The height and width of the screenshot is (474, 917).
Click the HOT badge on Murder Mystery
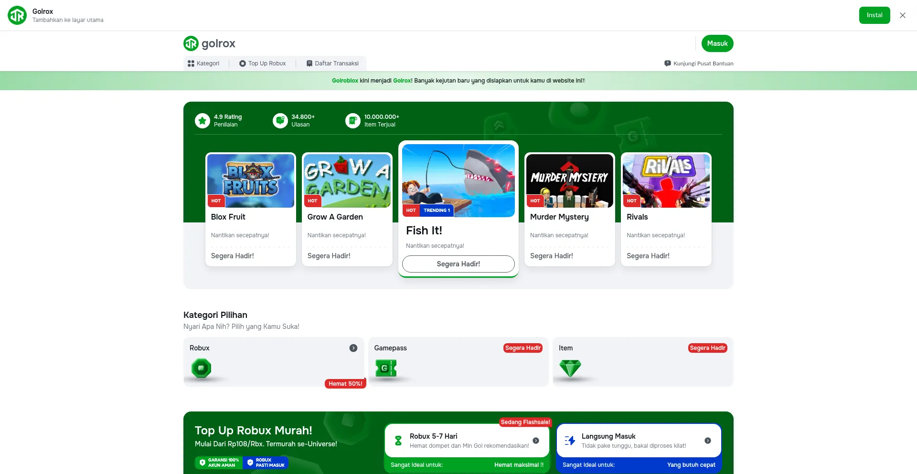coord(535,201)
